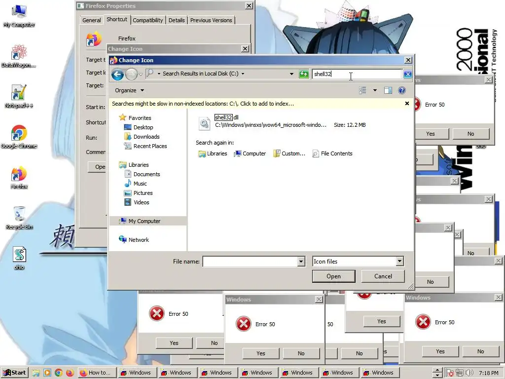Switch to the How to... Firefox taskbar button
Viewport: 505px width, 379px height.
pyautogui.click(x=96, y=373)
